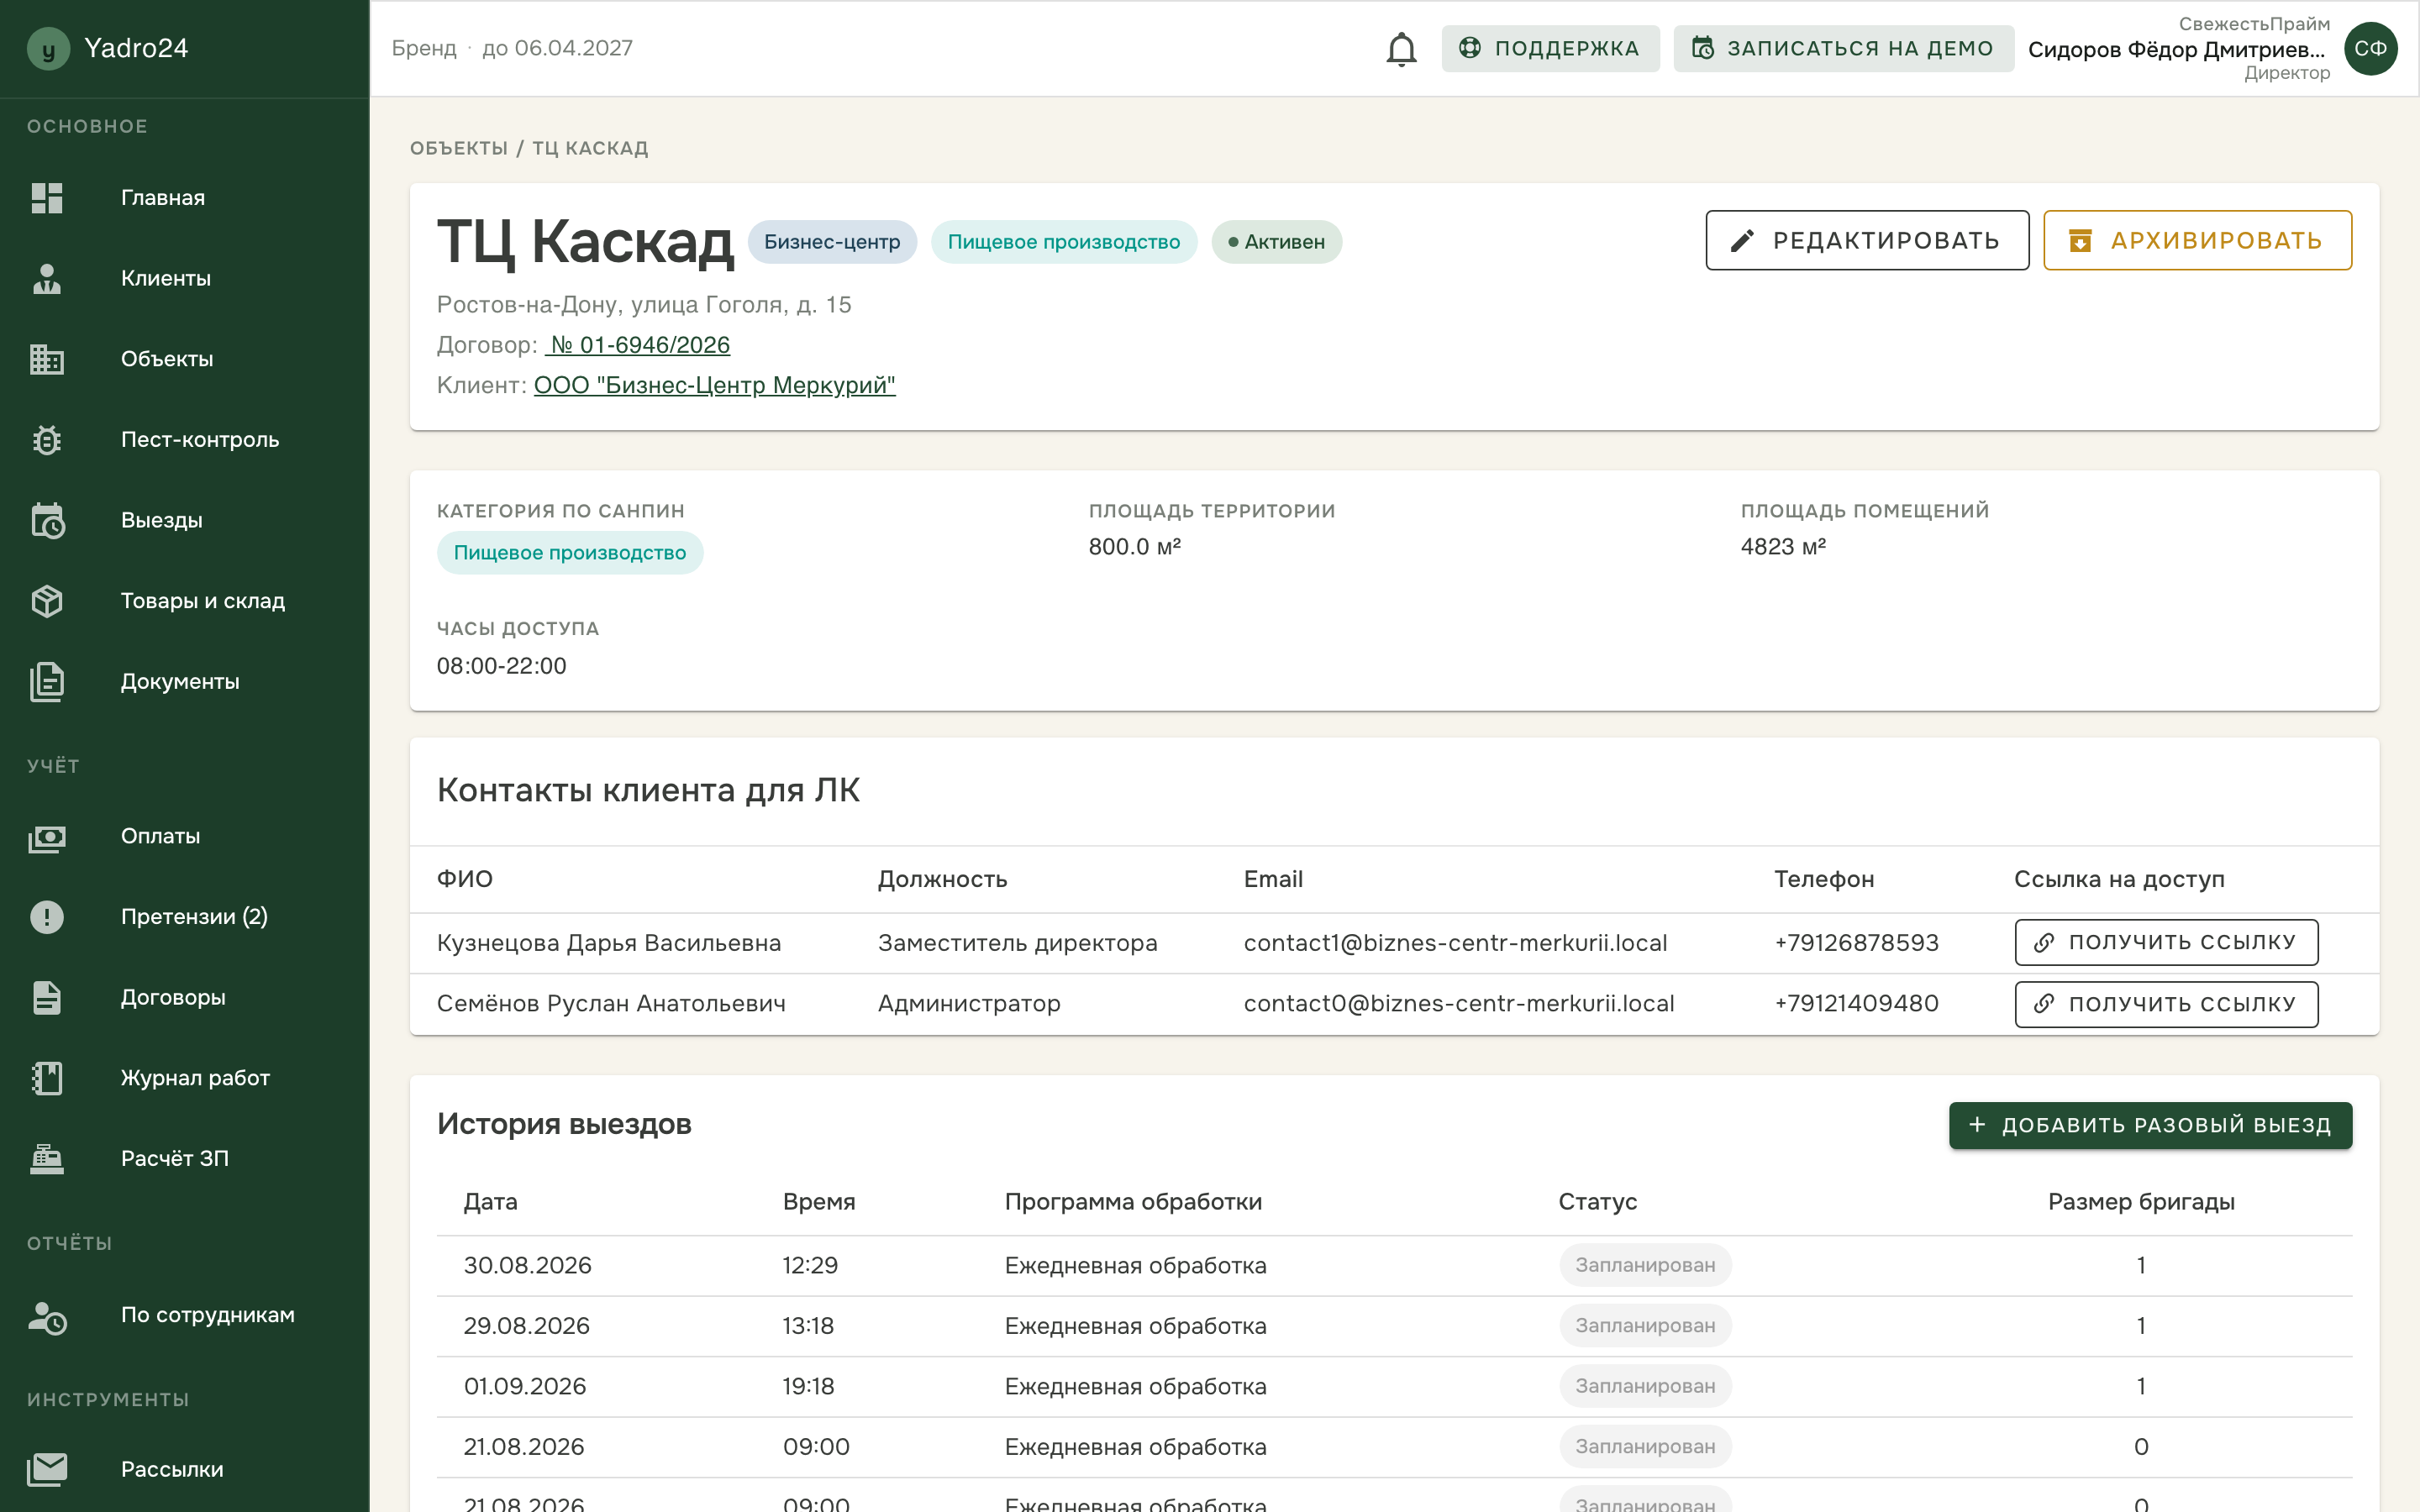2420x1512 pixels.
Task: Click the СФ user avatar
Action: 2370,48
